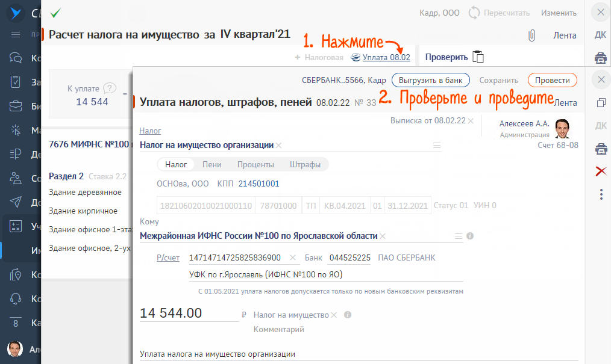611x364 pixels.
Task: Expand the tax type list menu icon
Action: [x=437, y=146]
